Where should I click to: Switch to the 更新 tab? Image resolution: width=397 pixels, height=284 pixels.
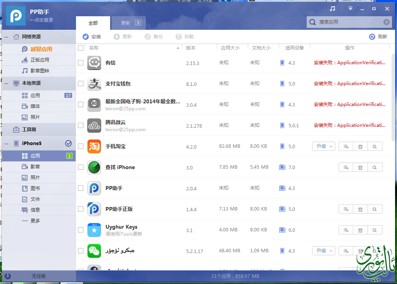(129, 23)
